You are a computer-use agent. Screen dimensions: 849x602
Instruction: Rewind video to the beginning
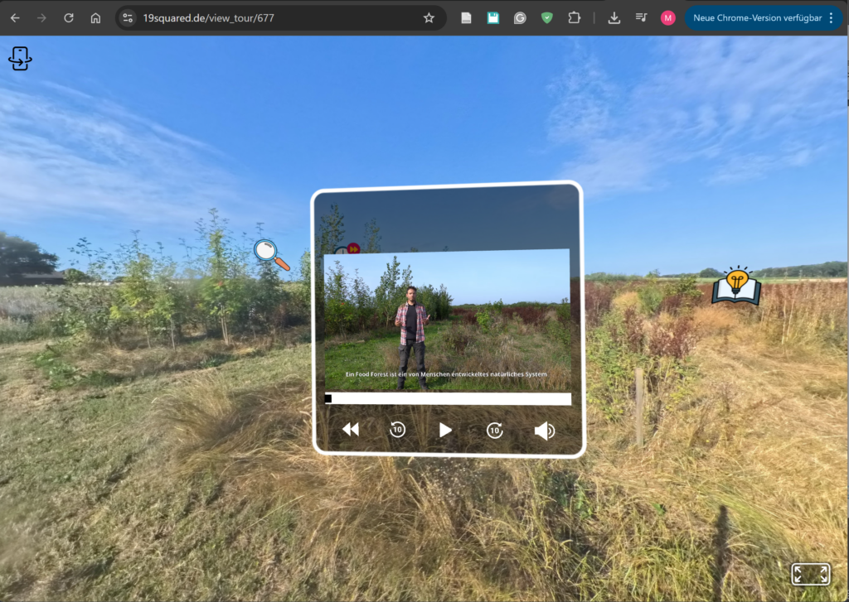(351, 429)
